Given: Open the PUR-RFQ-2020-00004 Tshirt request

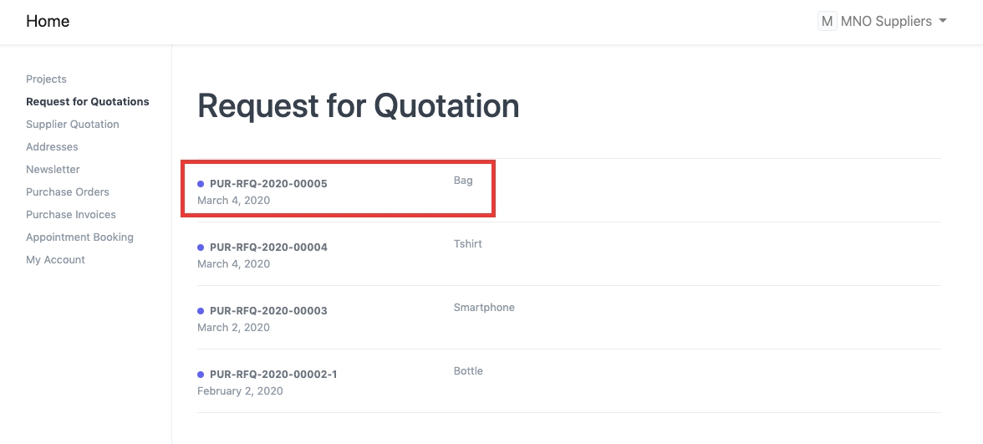Looking at the screenshot, I should click(x=268, y=248).
